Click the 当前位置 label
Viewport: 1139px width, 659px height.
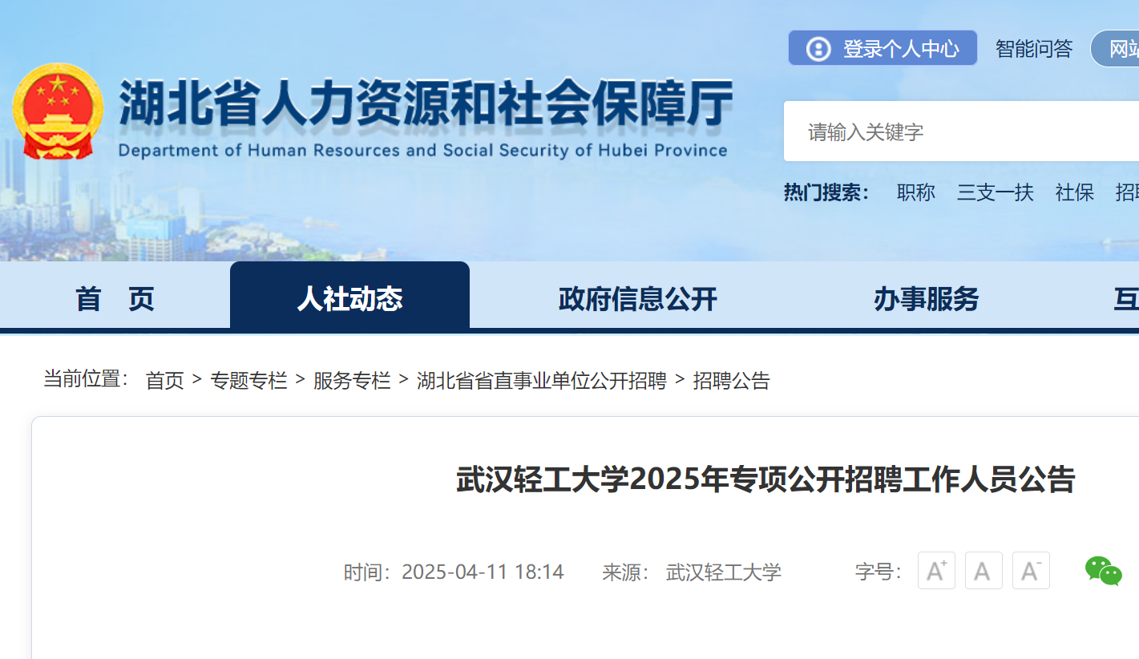point(87,379)
